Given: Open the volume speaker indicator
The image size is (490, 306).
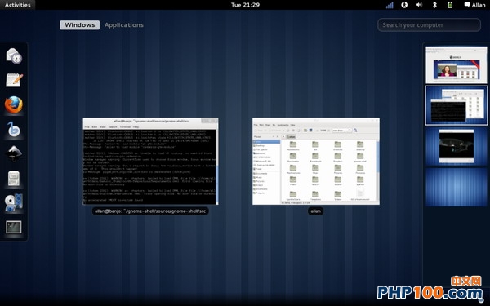Looking at the screenshot, I should click(420, 5).
